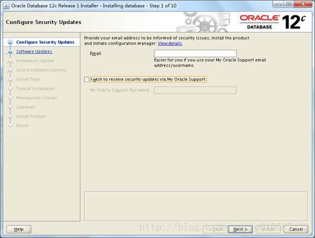Click the My Oracle Support Password field
This screenshot has width=315, height=238.
(195, 90)
